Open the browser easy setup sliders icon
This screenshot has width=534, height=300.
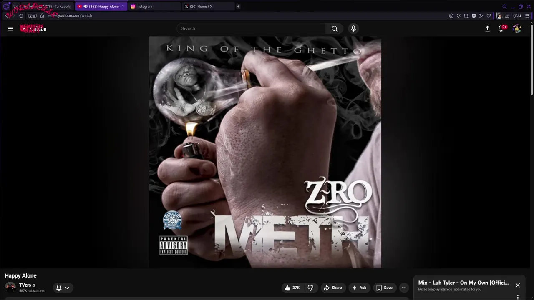[527, 16]
